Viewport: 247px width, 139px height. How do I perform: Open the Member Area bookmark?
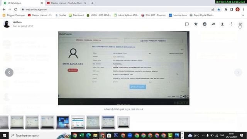178,15
